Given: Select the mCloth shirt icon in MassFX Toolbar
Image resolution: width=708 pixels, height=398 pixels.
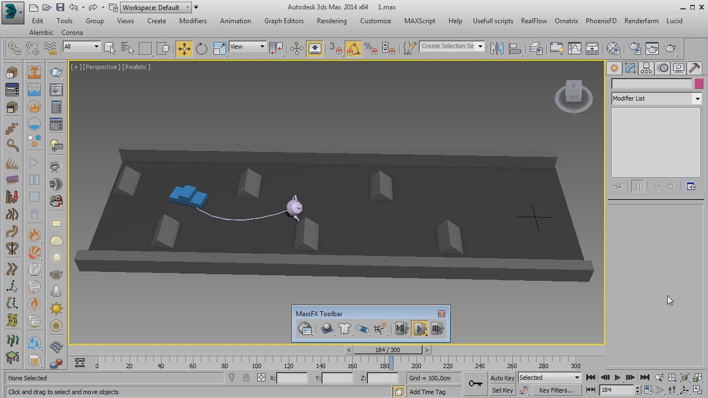Looking at the screenshot, I should (344, 329).
